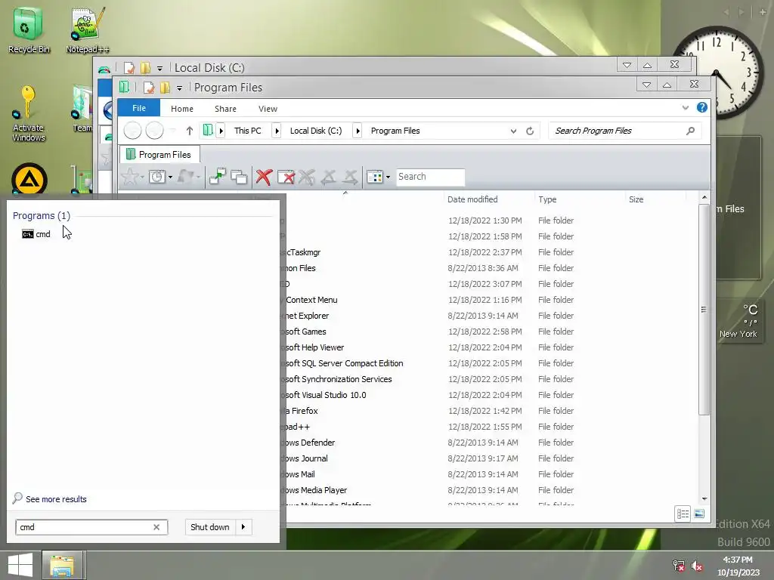Open the grid view icon dropdown arrow
This screenshot has width=774, height=580.
388,177
